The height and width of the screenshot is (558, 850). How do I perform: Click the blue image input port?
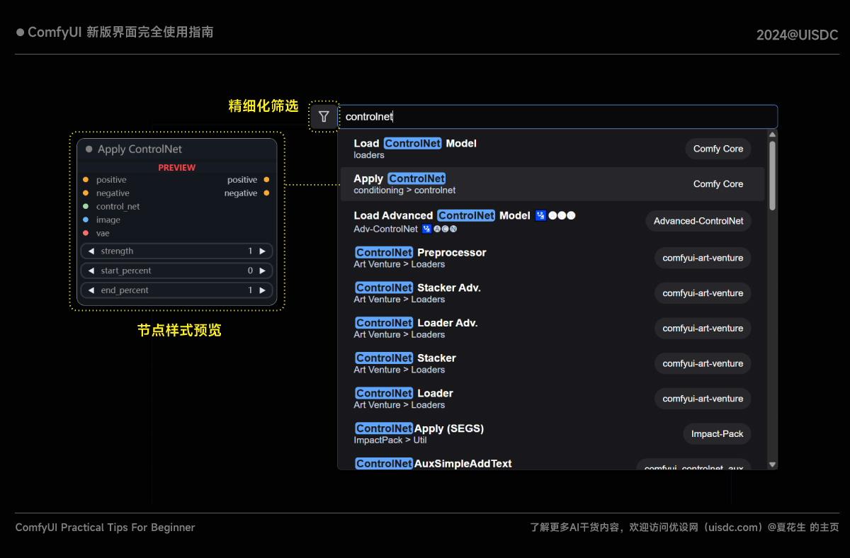tap(86, 220)
